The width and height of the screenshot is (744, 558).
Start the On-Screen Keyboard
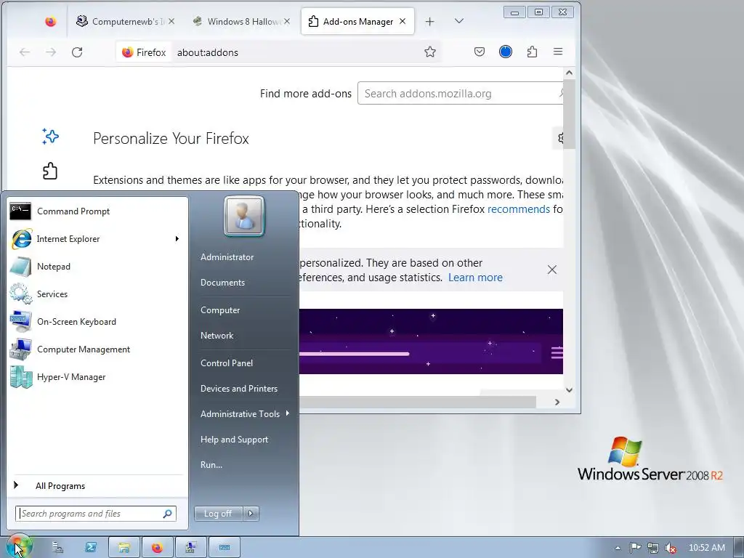[x=97, y=321]
